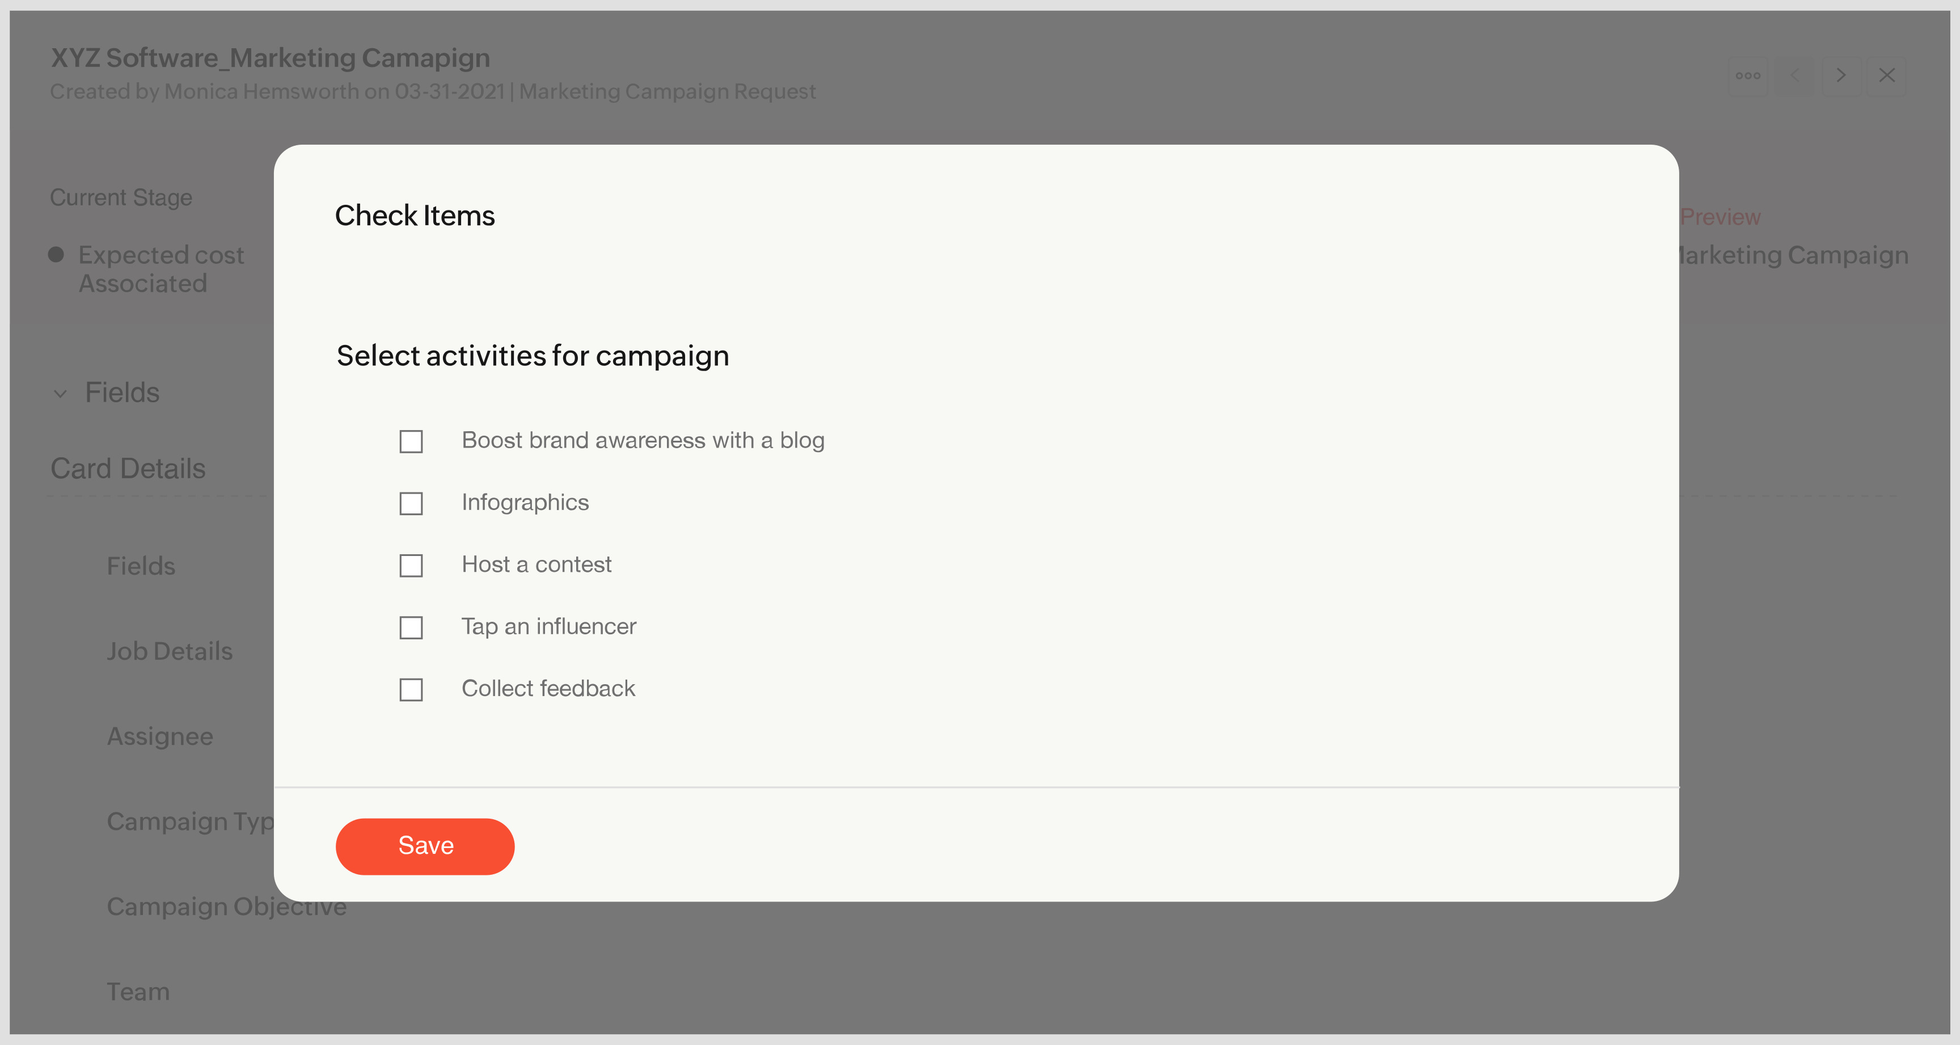Click the Card Details heading
Viewport: 1960px width, 1045px height.
coord(128,468)
